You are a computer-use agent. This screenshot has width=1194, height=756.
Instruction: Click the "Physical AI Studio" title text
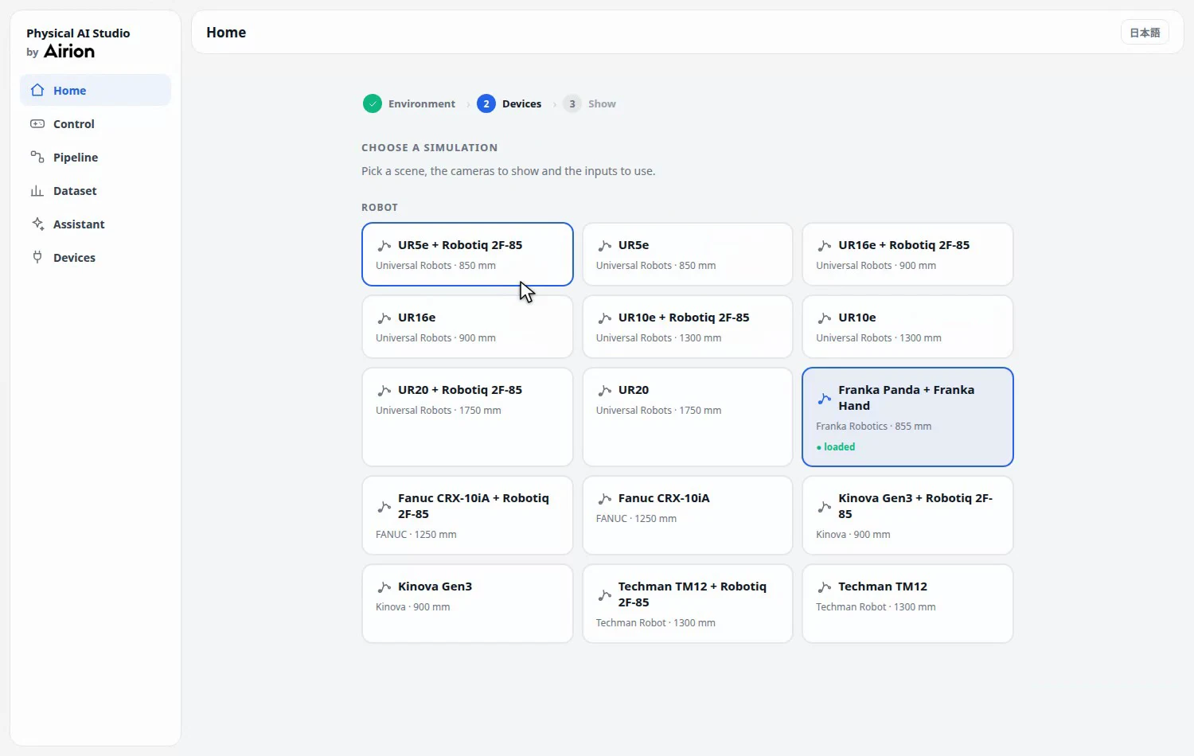tap(78, 33)
